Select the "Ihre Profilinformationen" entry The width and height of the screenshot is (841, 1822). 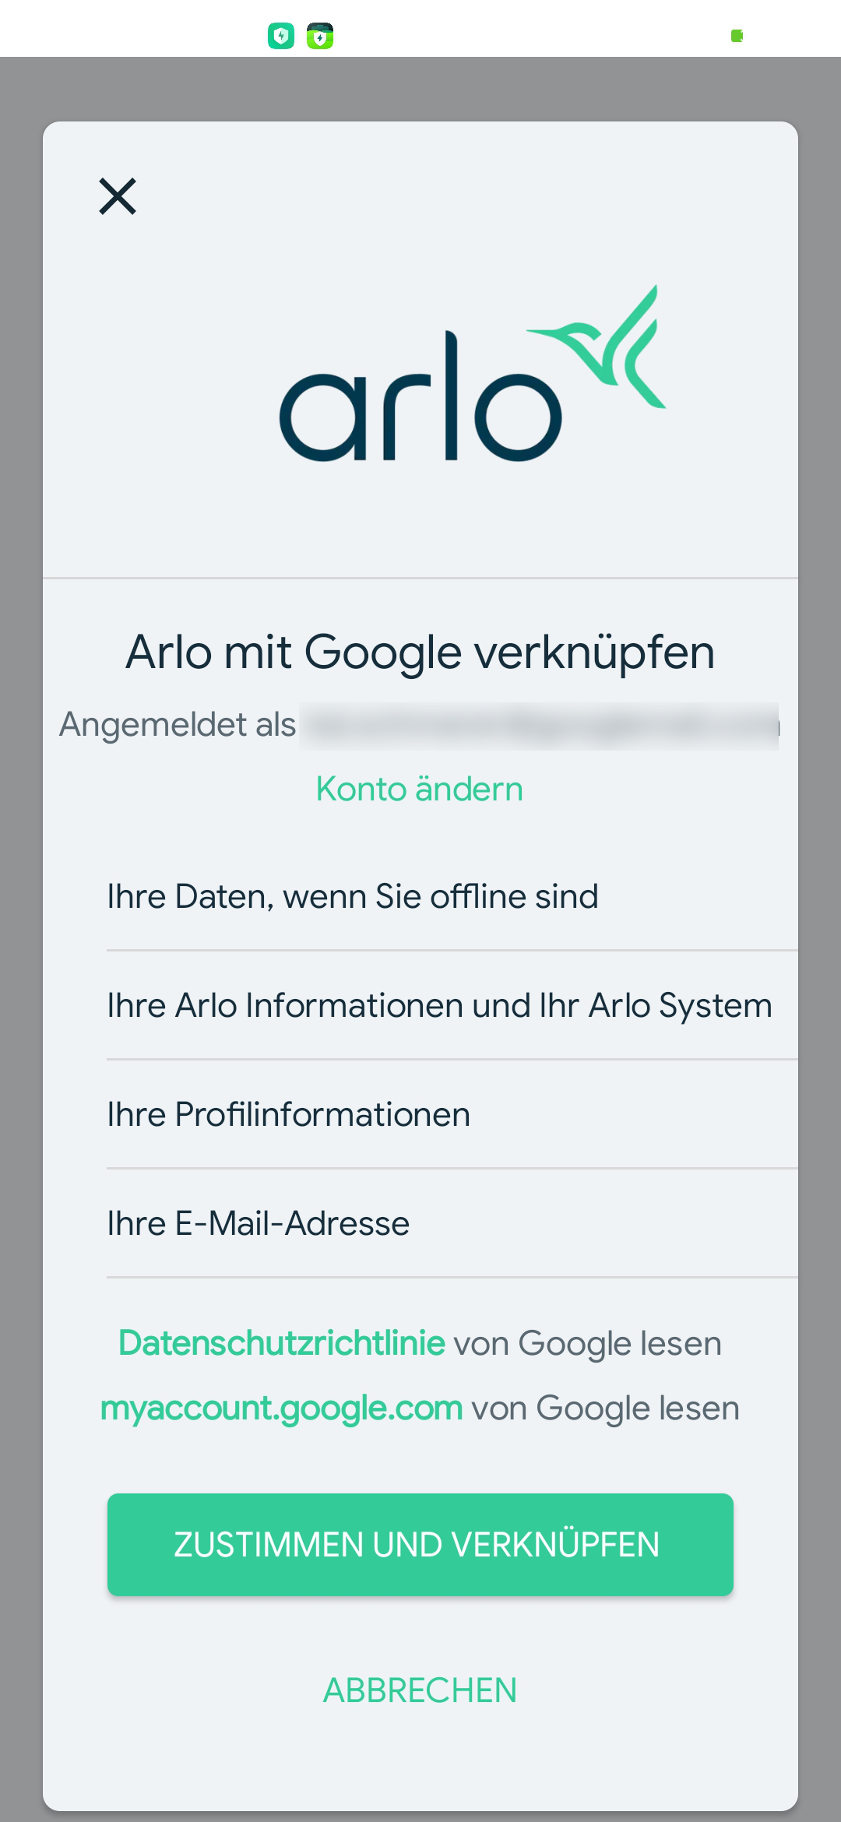point(289,1114)
